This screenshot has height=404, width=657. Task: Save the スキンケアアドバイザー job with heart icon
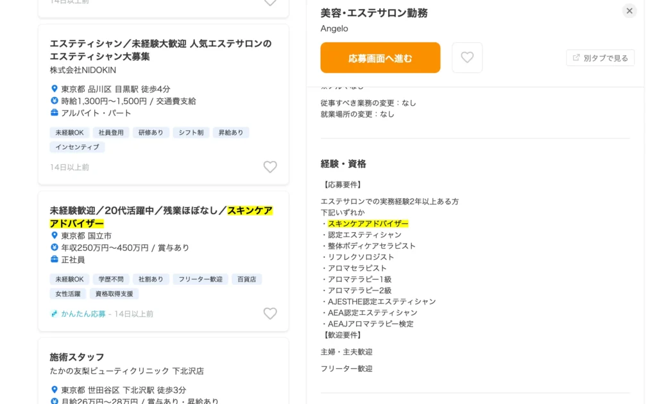(x=270, y=314)
